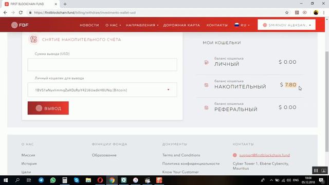Open Windows Start menu
329x185 pixels.
6,180
